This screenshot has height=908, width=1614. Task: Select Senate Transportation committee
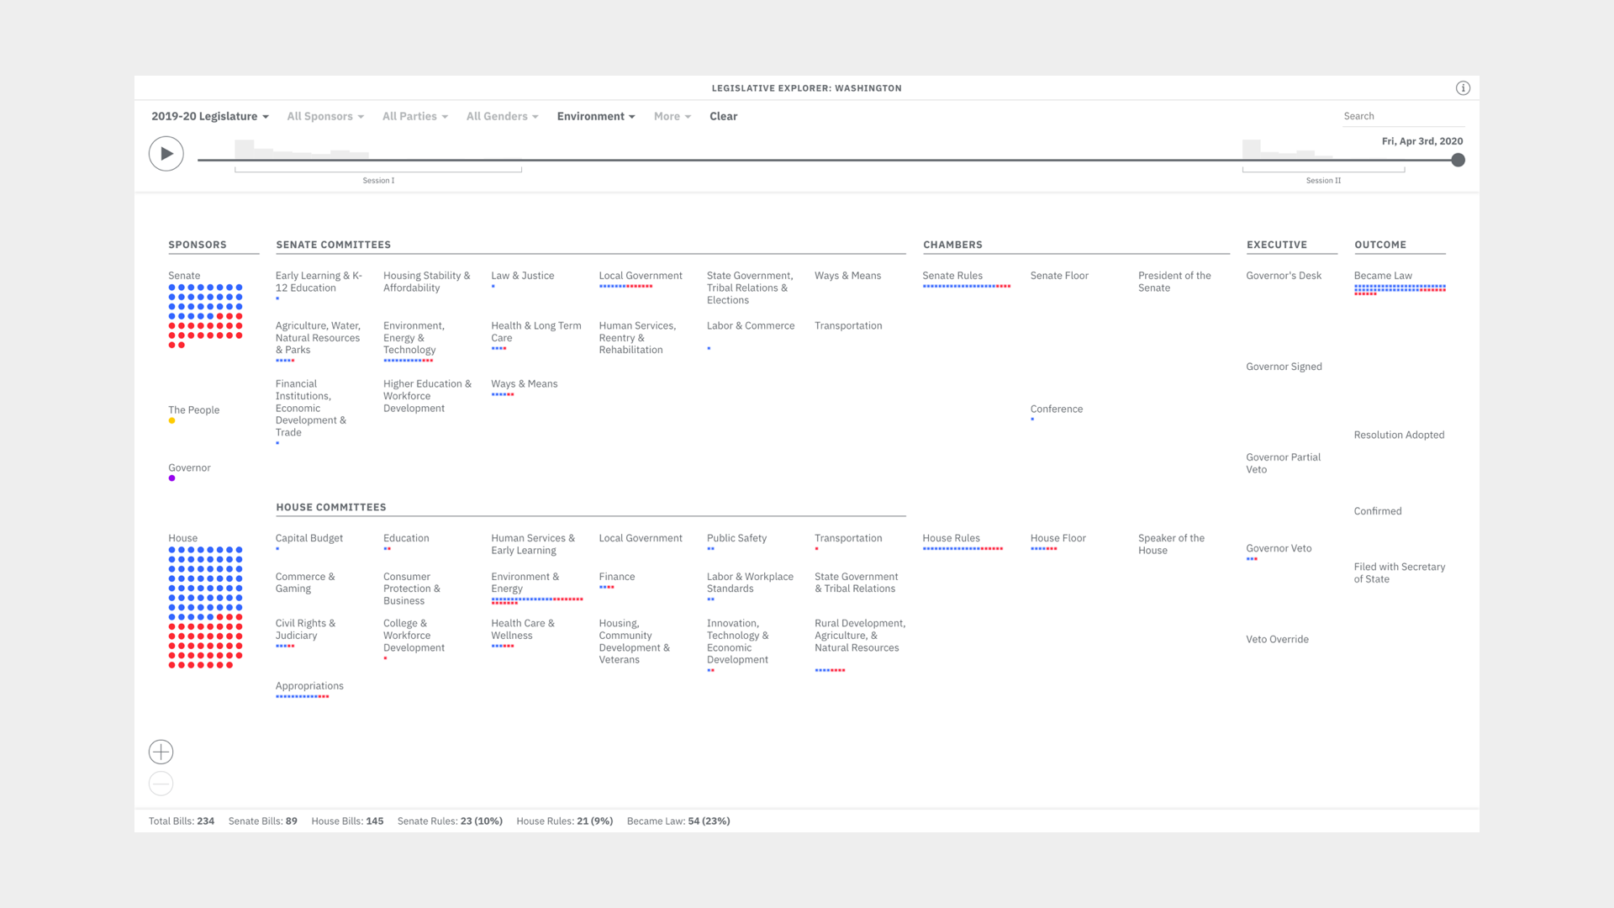click(848, 326)
